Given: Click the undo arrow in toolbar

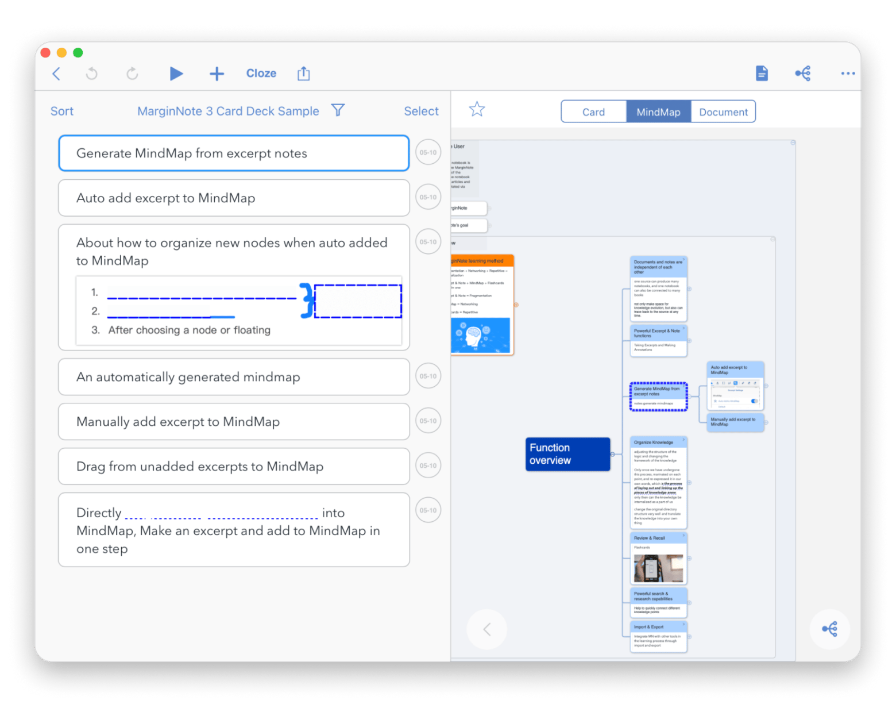Looking at the screenshot, I should tap(92, 74).
